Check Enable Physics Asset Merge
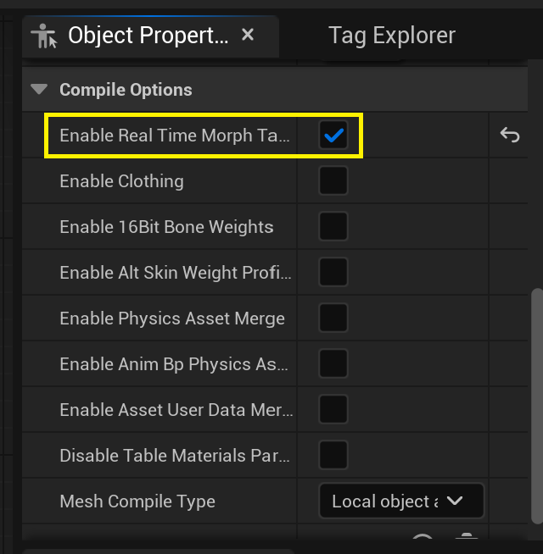This screenshot has width=543, height=554. click(x=333, y=318)
